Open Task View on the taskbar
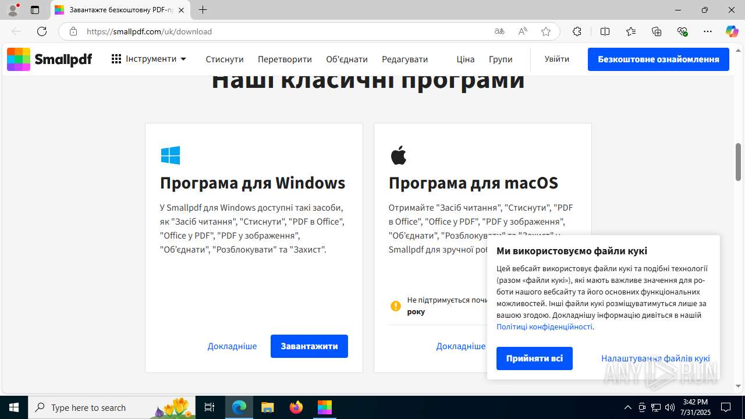 coord(210,407)
